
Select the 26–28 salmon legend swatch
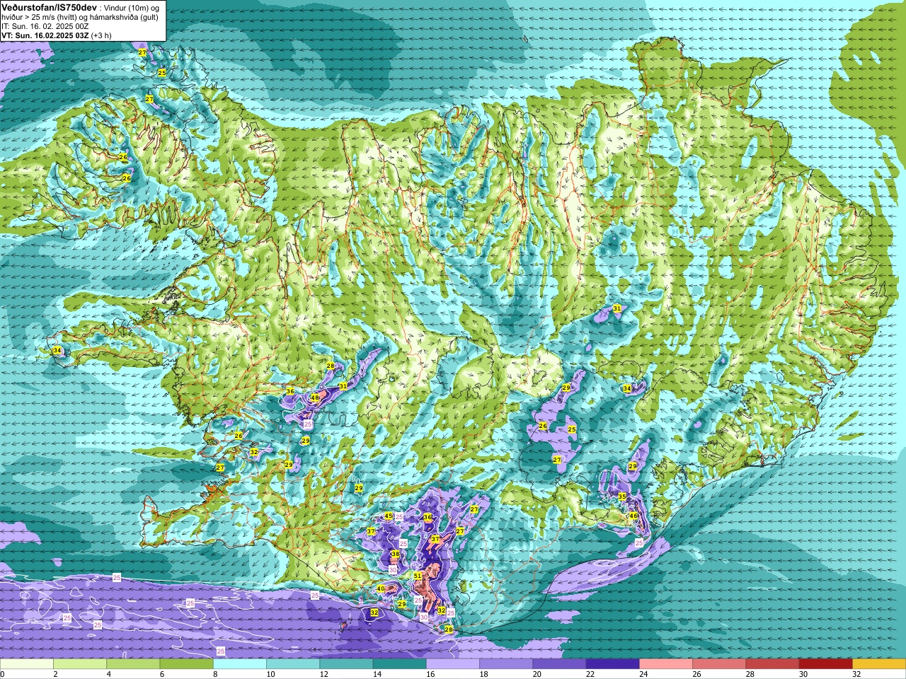719,664
